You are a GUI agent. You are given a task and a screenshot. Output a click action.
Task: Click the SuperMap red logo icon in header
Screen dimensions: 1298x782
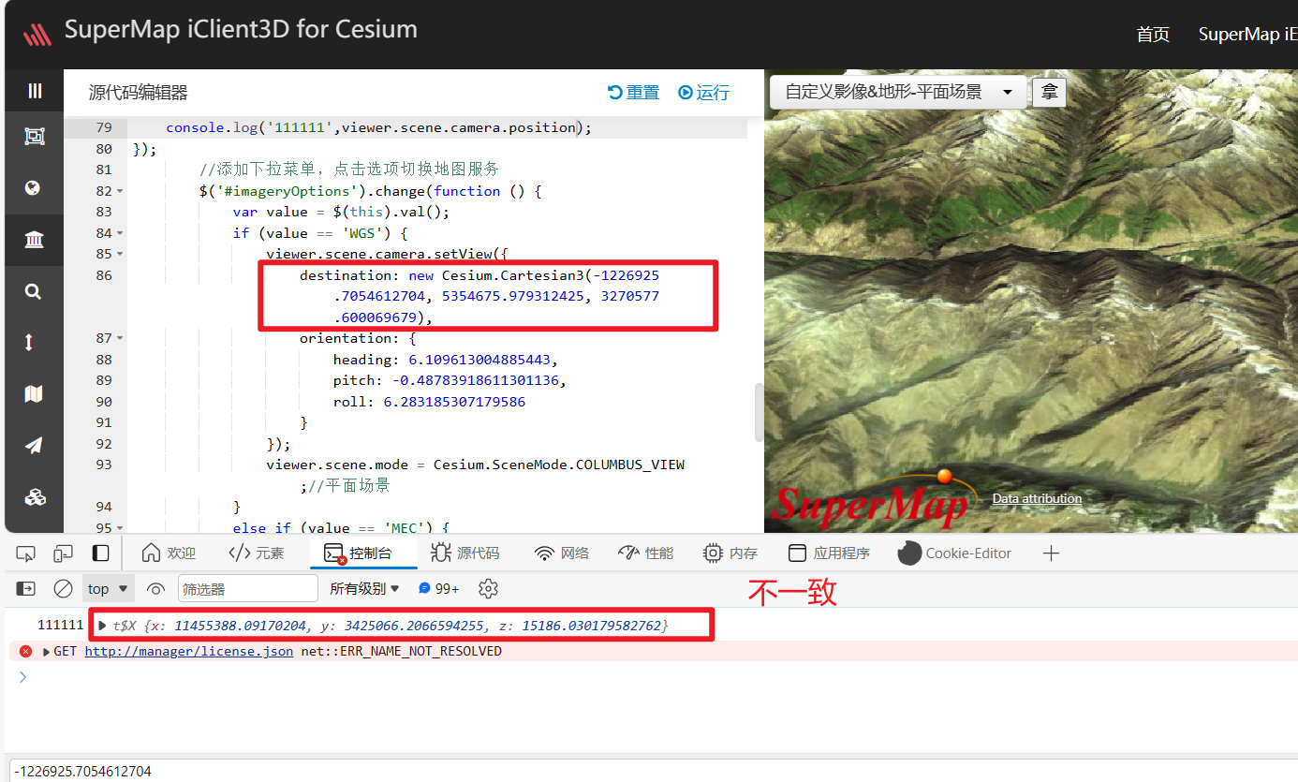point(37,34)
